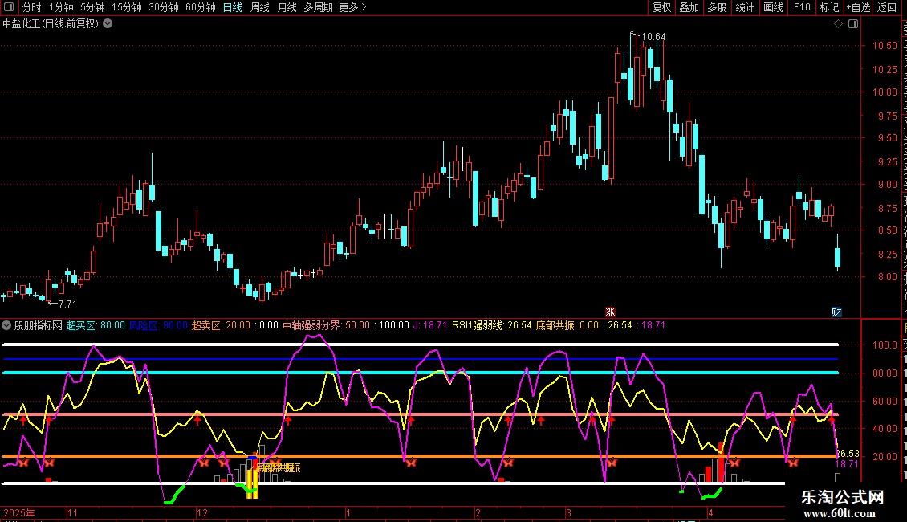This screenshot has width=907, height=522.
Task: Select the 日线 daily chart tab
Action: 233,7
